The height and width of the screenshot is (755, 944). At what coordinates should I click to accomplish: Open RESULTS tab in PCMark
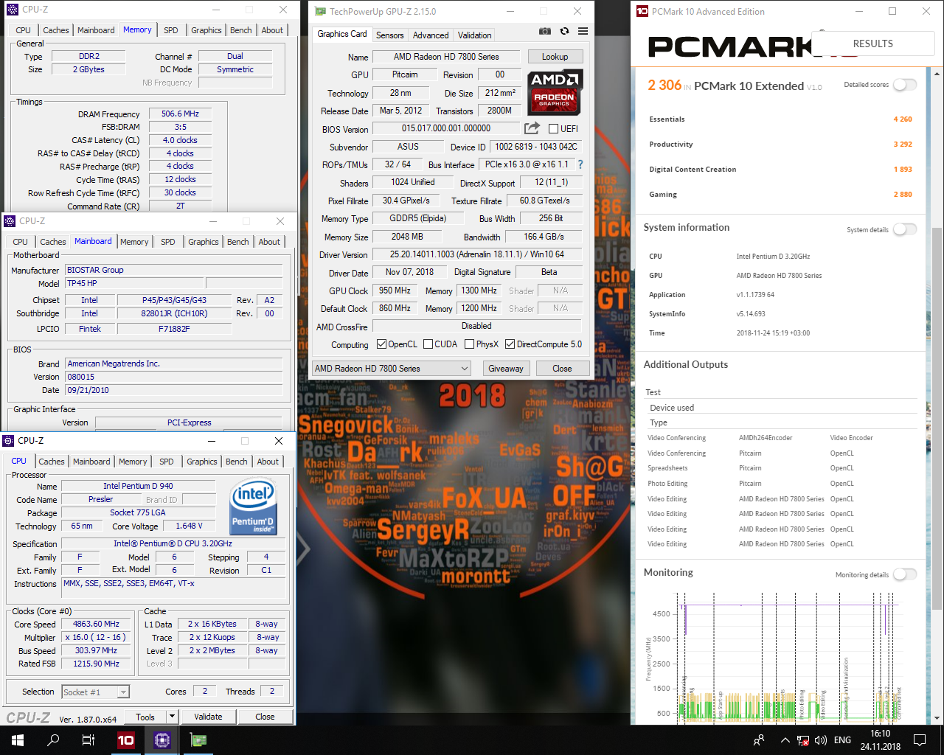tap(873, 44)
